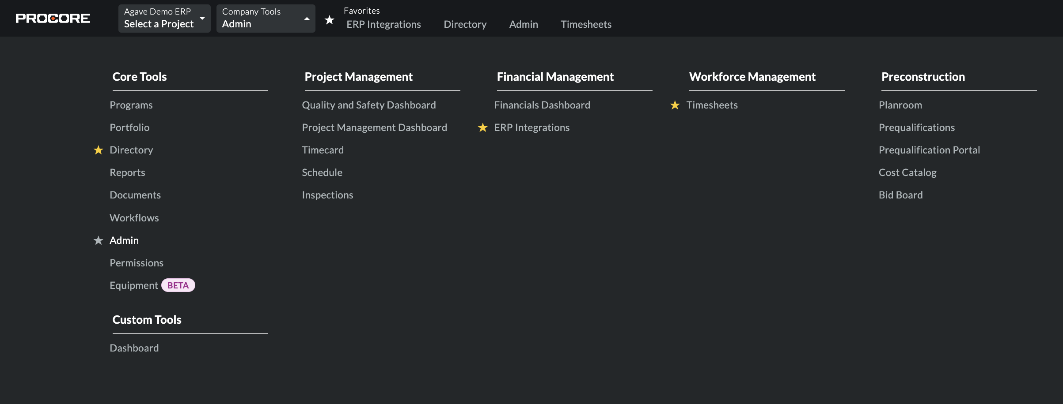Click the BETA badge next to Equipment

pyautogui.click(x=178, y=285)
